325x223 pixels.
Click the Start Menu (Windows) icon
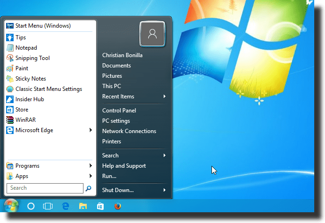pyautogui.click(x=10, y=26)
